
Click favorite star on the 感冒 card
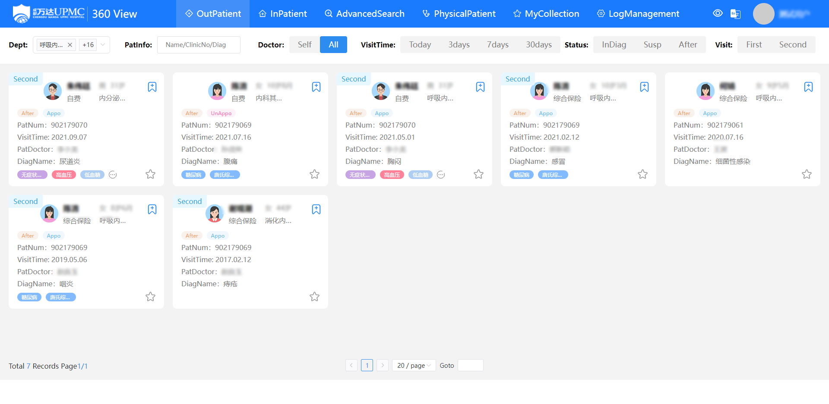tap(642, 174)
